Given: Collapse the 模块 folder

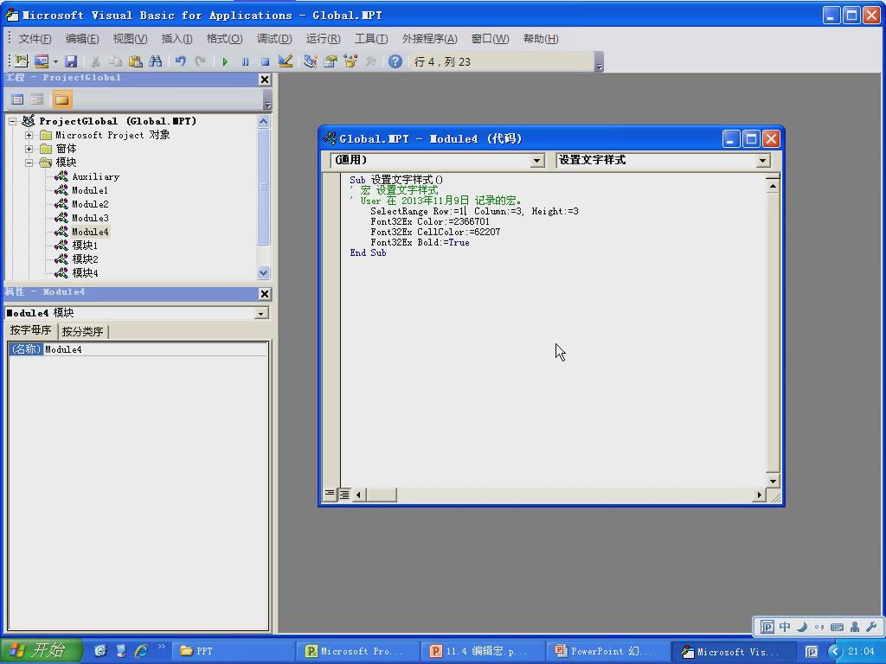Looking at the screenshot, I should tap(29, 163).
